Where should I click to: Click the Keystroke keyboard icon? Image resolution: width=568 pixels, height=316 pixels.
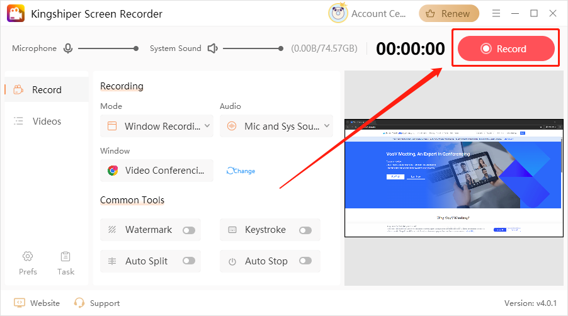pyautogui.click(x=232, y=230)
